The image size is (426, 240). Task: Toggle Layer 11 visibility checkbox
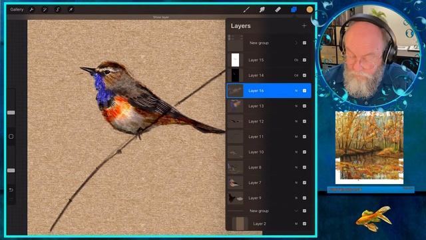click(x=304, y=137)
